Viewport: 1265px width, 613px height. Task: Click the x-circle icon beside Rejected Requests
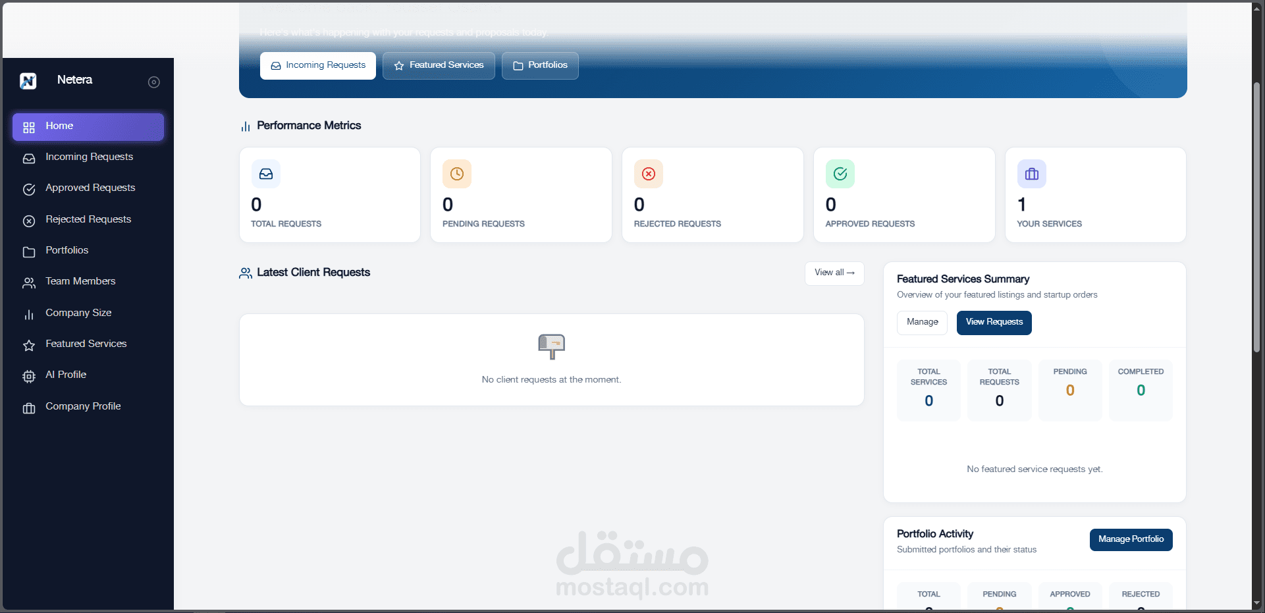(29, 221)
